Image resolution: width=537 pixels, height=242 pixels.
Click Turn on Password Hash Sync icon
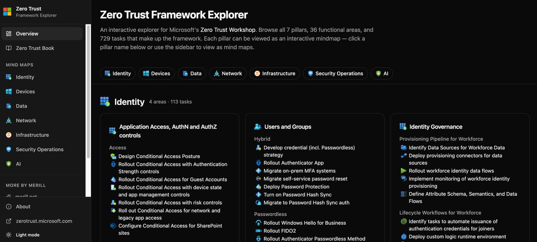[x=259, y=195]
